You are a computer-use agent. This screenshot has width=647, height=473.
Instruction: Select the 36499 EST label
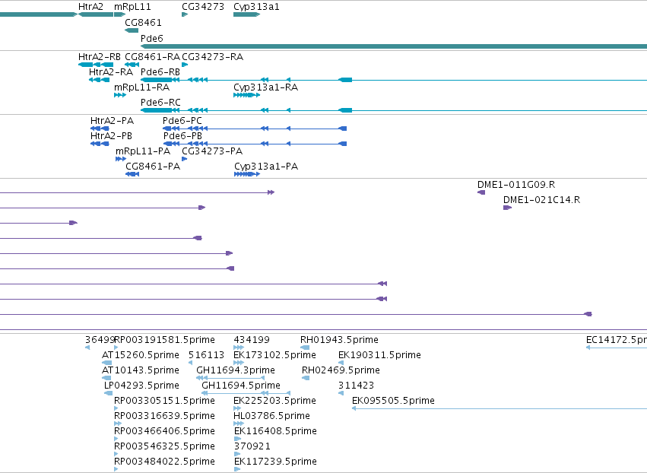click(x=100, y=340)
